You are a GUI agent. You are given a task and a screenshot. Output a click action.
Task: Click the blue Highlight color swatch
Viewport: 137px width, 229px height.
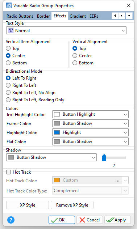coord(57,132)
